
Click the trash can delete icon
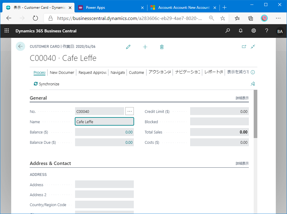pos(162,47)
